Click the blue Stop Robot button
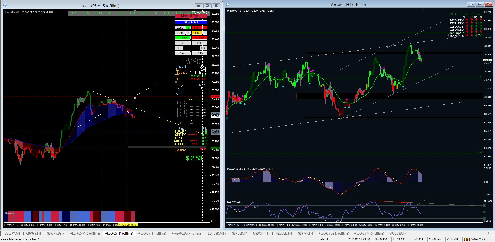Viewport: 495px width, 242px height. (x=191, y=22)
